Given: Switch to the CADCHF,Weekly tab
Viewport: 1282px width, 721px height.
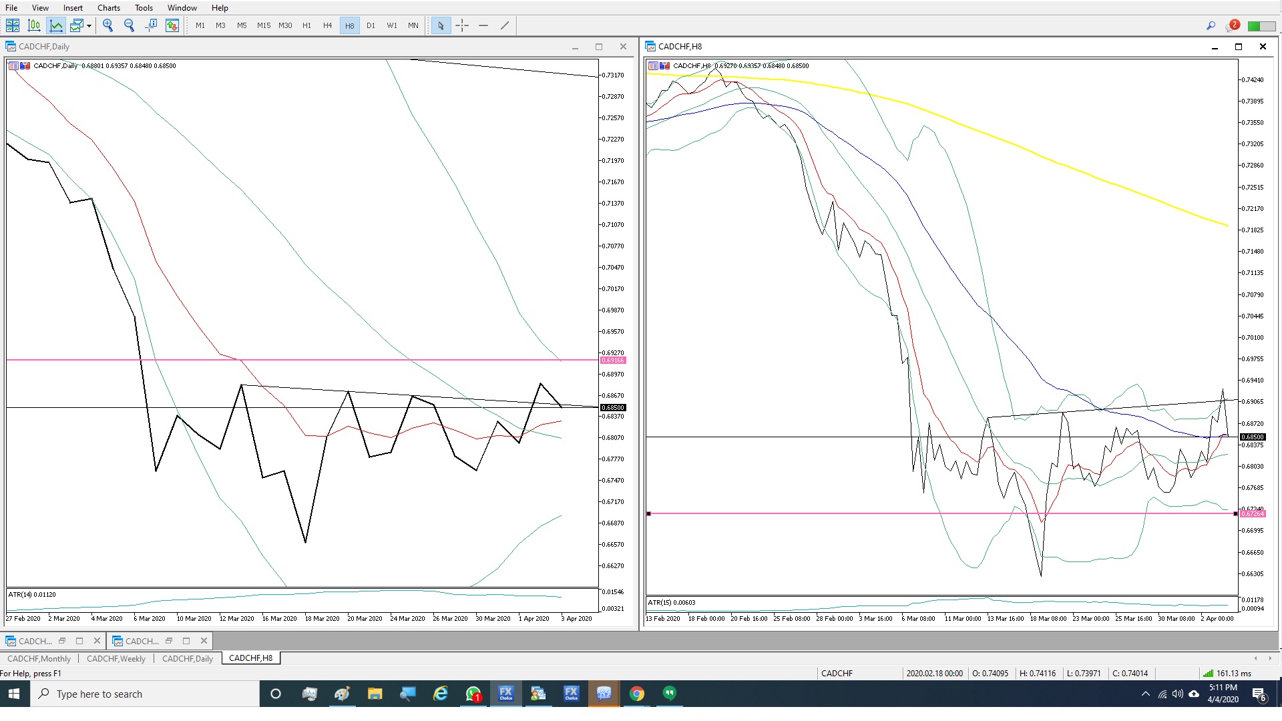Looking at the screenshot, I should point(116,658).
